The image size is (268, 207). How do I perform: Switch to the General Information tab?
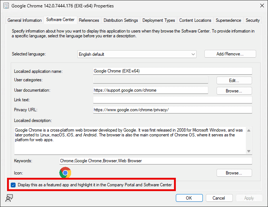click(x=24, y=20)
